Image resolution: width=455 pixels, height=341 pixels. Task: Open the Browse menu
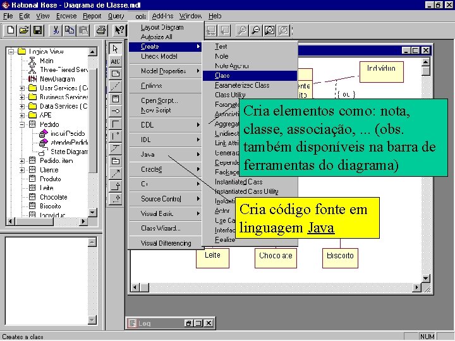66,16
